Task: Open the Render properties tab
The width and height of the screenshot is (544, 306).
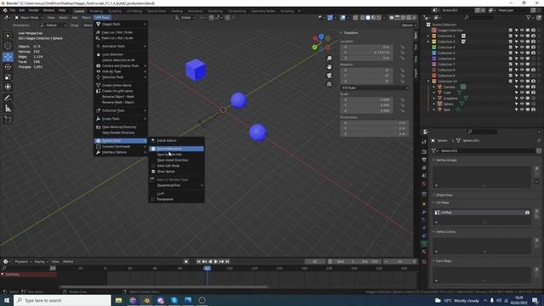Action: click(x=424, y=151)
